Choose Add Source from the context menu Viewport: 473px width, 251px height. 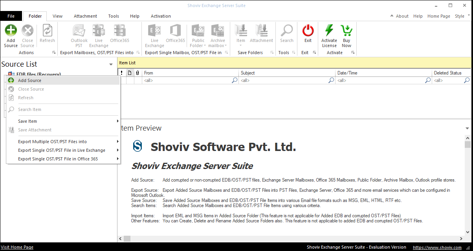pyautogui.click(x=63, y=80)
